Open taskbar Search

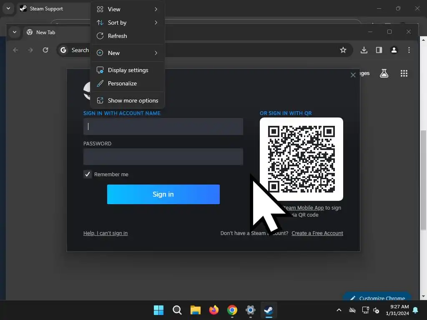pyautogui.click(x=177, y=310)
